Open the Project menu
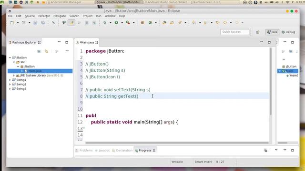Viewport: 305px width, 171px height. point(88,16)
